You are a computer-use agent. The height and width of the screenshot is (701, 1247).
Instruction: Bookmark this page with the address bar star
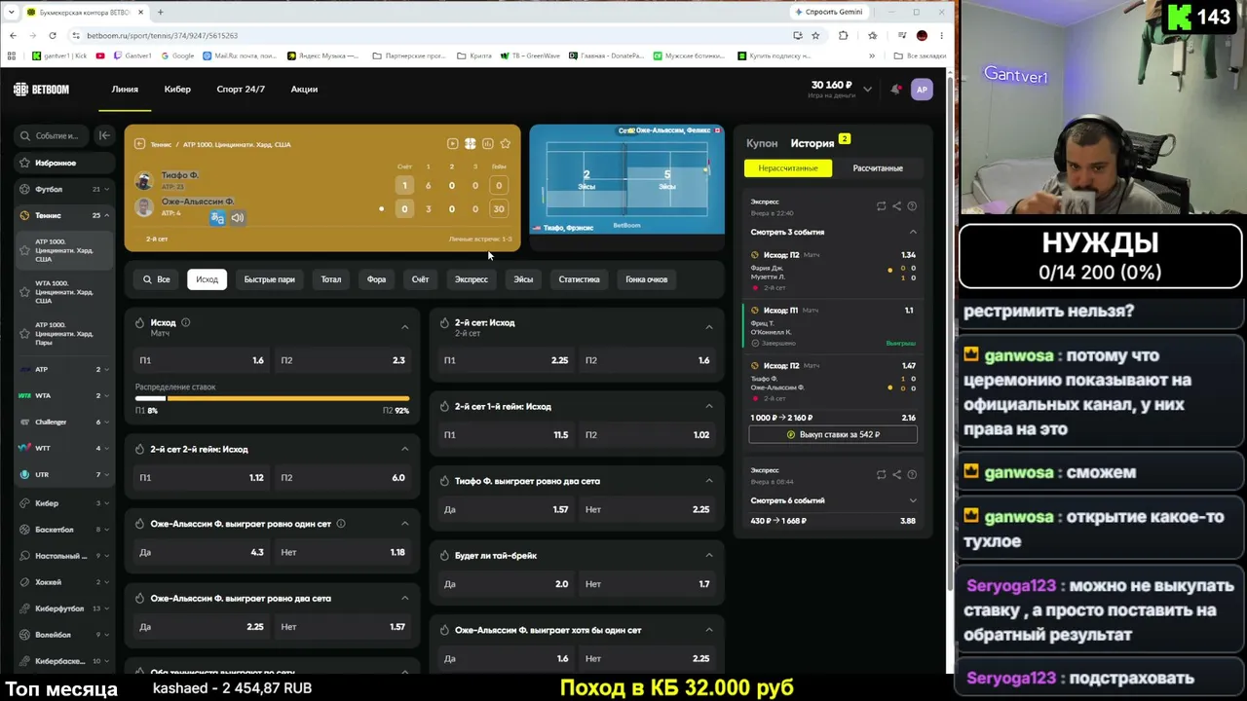(x=815, y=35)
